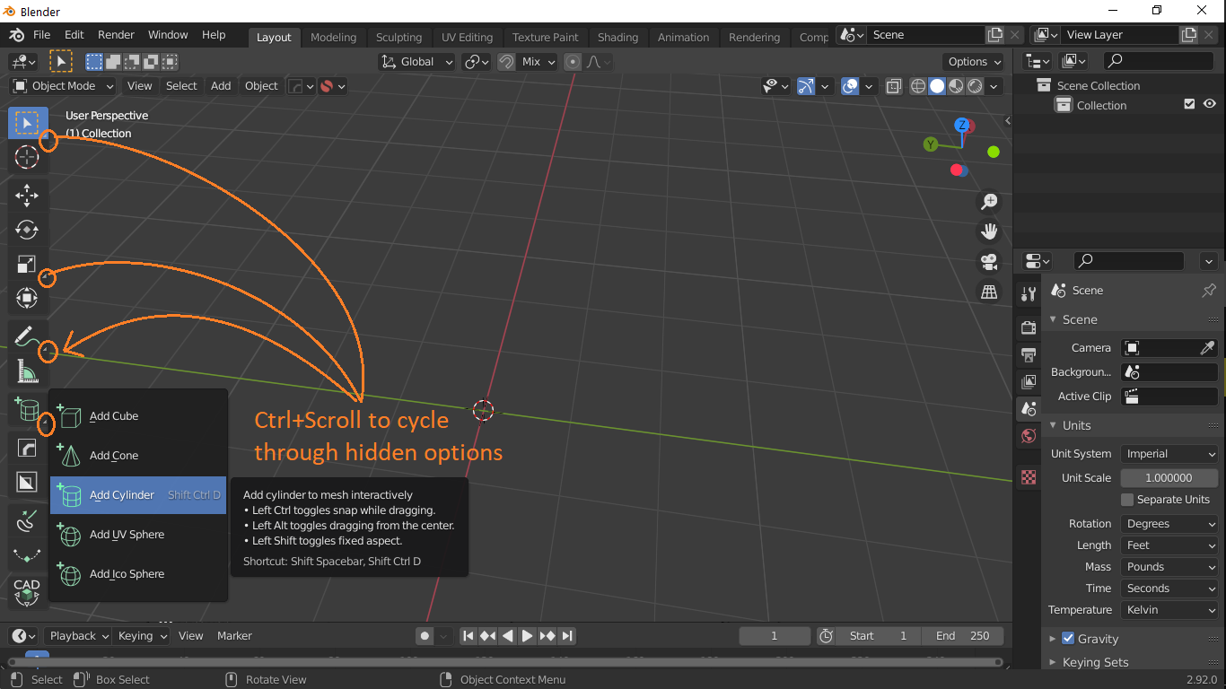Screen dimensions: 1226x689
Task: Open the Rotation Degrees dropdown
Action: pyautogui.click(x=1169, y=524)
